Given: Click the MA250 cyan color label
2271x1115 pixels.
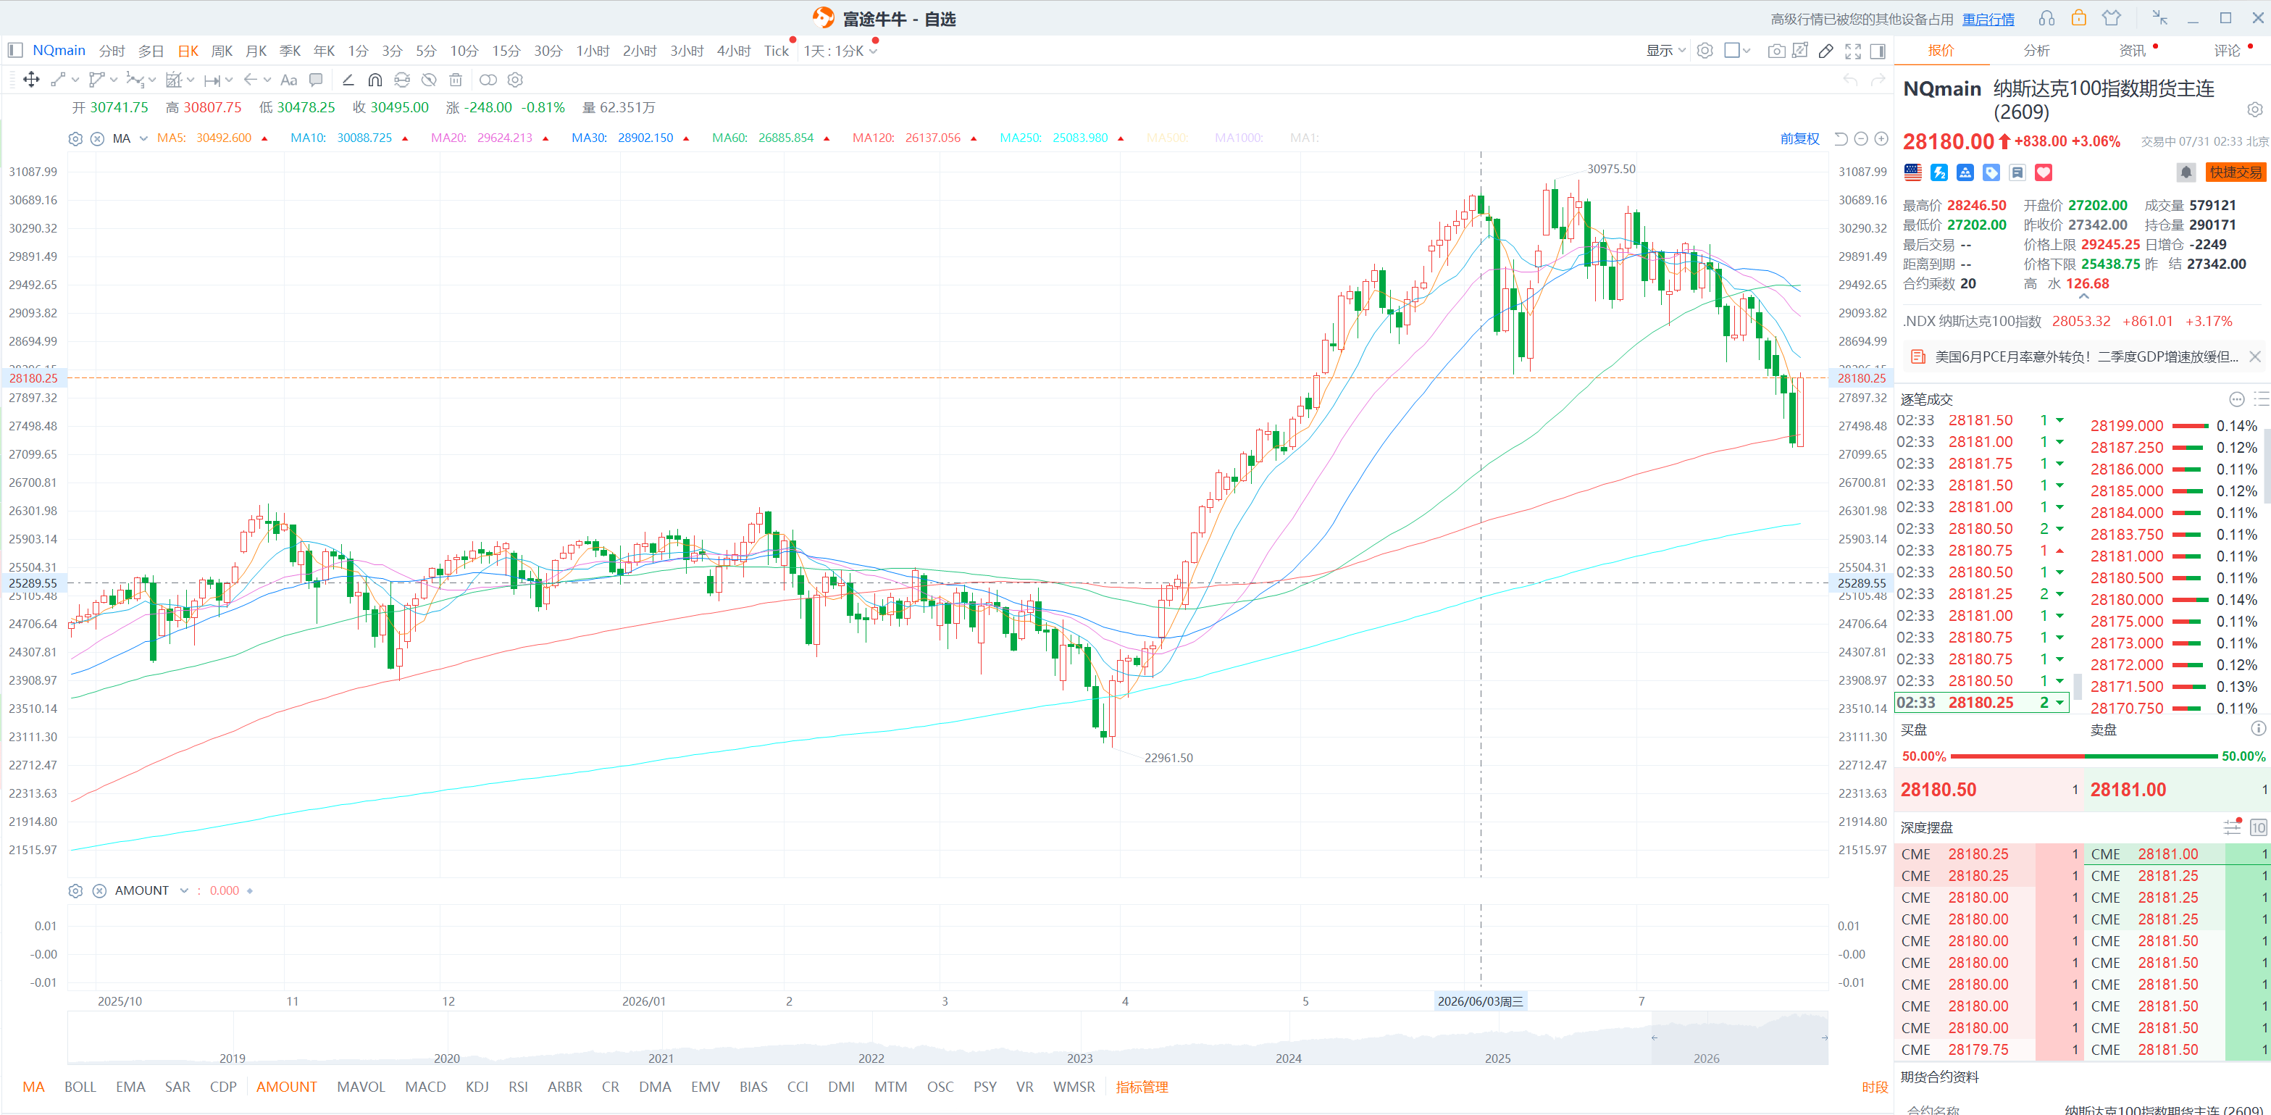Looking at the screenshot, I should [1020, 138].
